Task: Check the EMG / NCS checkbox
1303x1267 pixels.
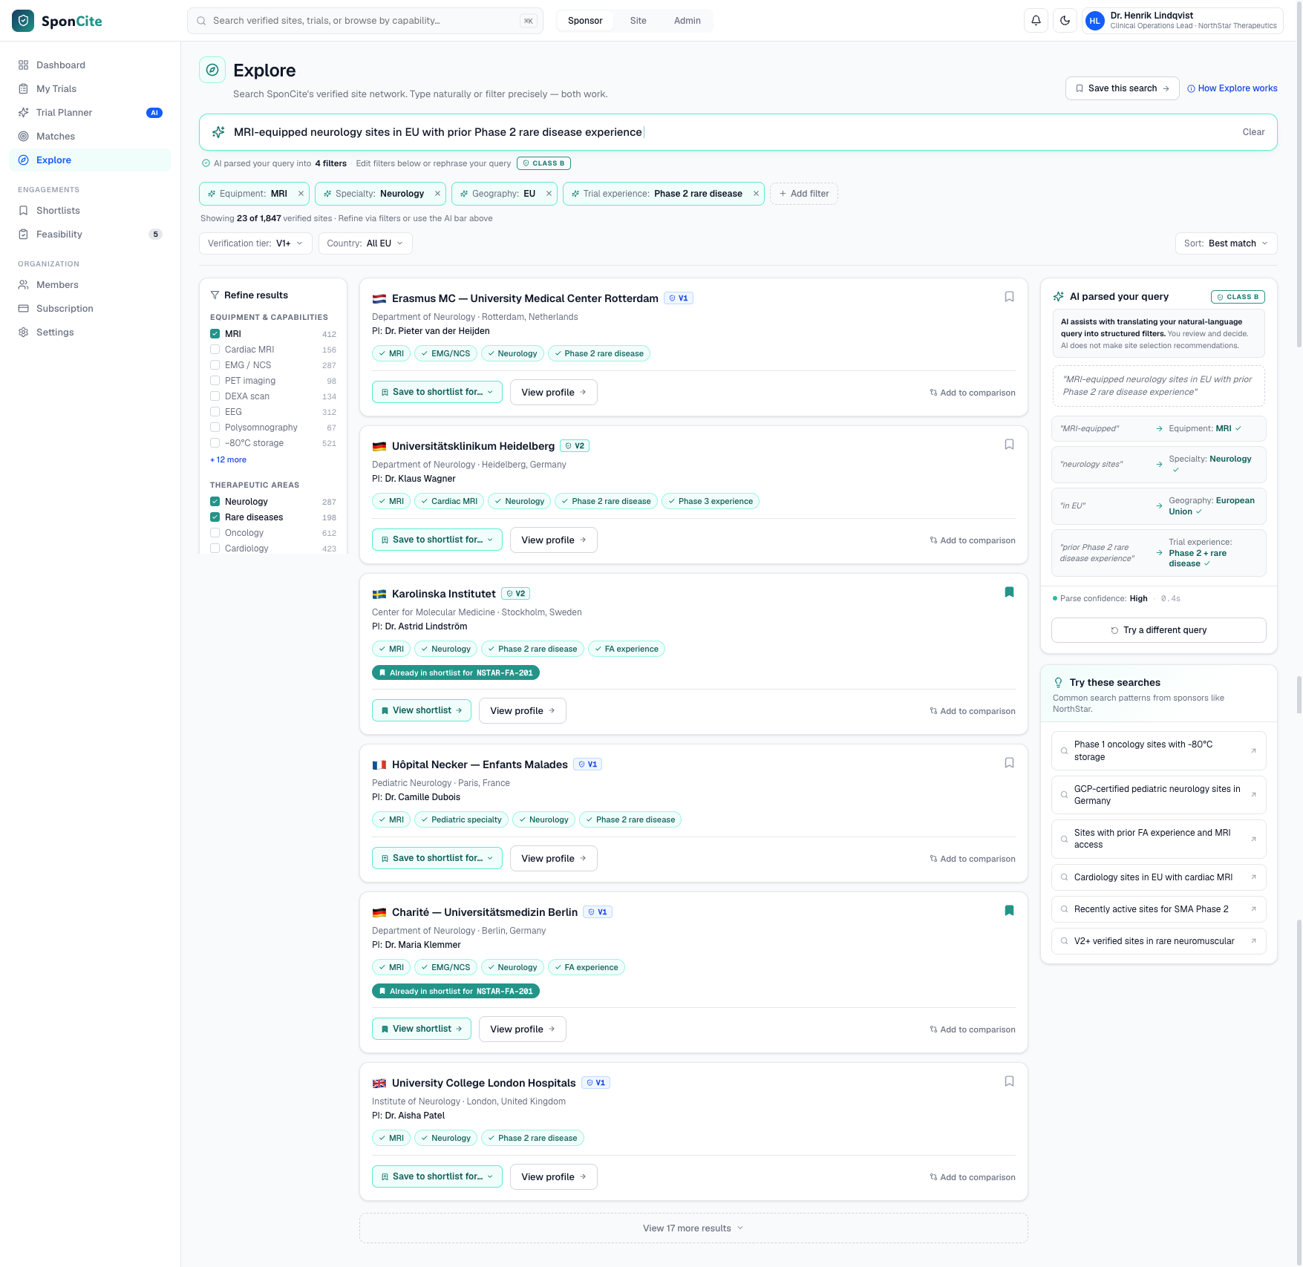Action: (x=215, y=365)
